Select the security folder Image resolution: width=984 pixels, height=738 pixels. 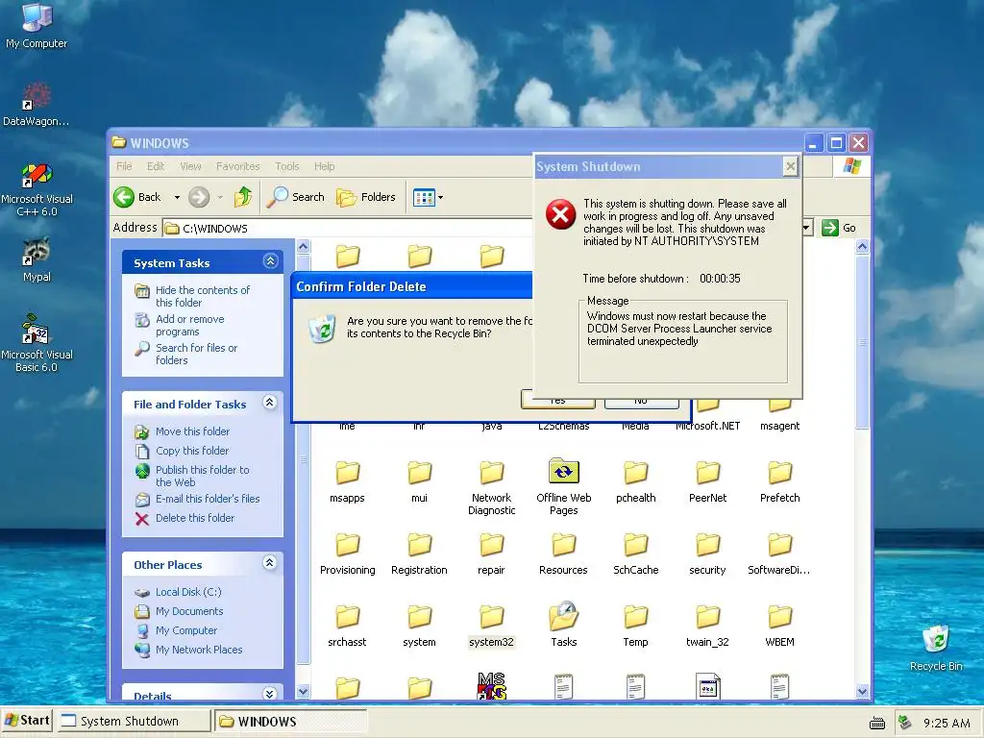click(x=707, y=554)
